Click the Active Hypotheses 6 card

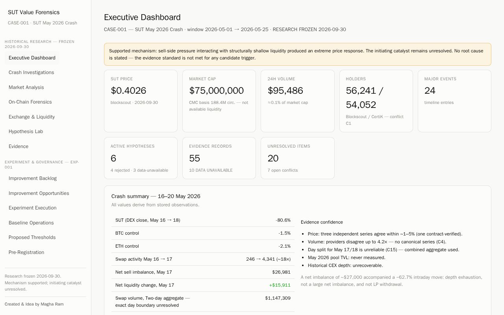point(141,158)
